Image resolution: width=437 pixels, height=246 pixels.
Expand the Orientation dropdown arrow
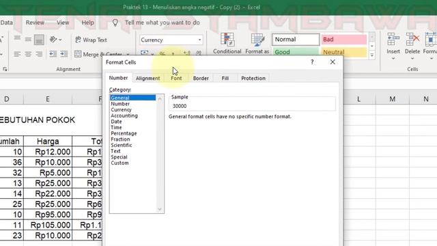pos(61,40)
